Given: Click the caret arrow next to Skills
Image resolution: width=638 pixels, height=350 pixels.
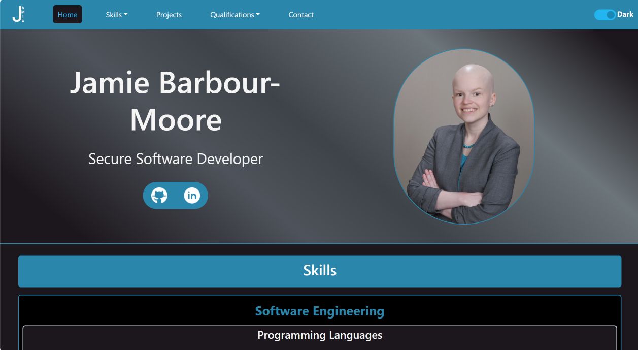Looking at the screenshot, I should [125, 15].
